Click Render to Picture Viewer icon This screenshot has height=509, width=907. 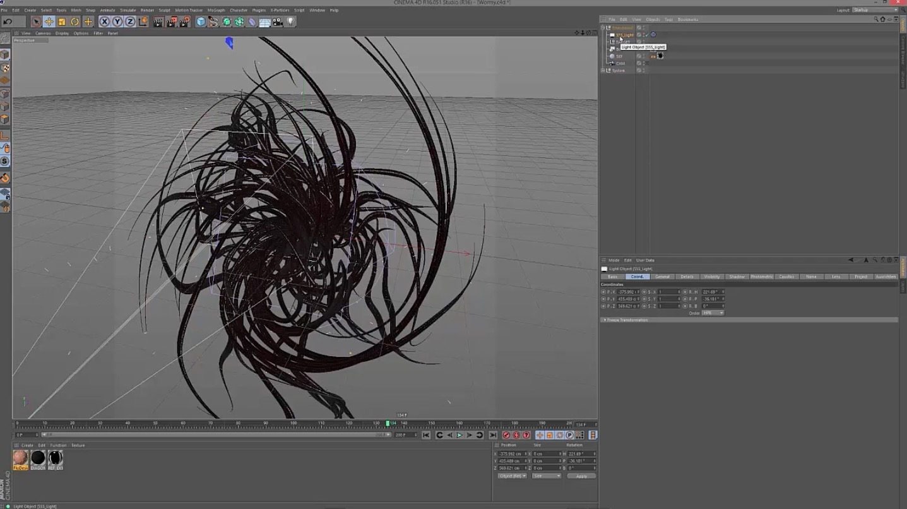[x=172, y=21]
